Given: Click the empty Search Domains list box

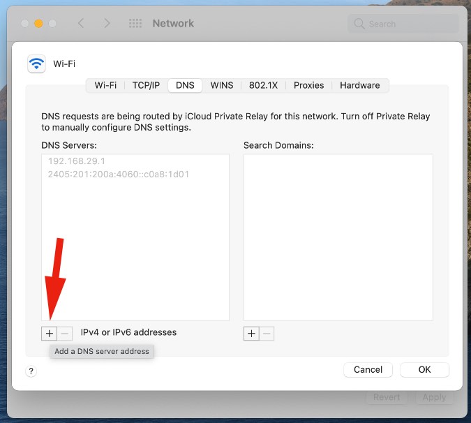Looking at the screenshot, I should click(338, 237).
